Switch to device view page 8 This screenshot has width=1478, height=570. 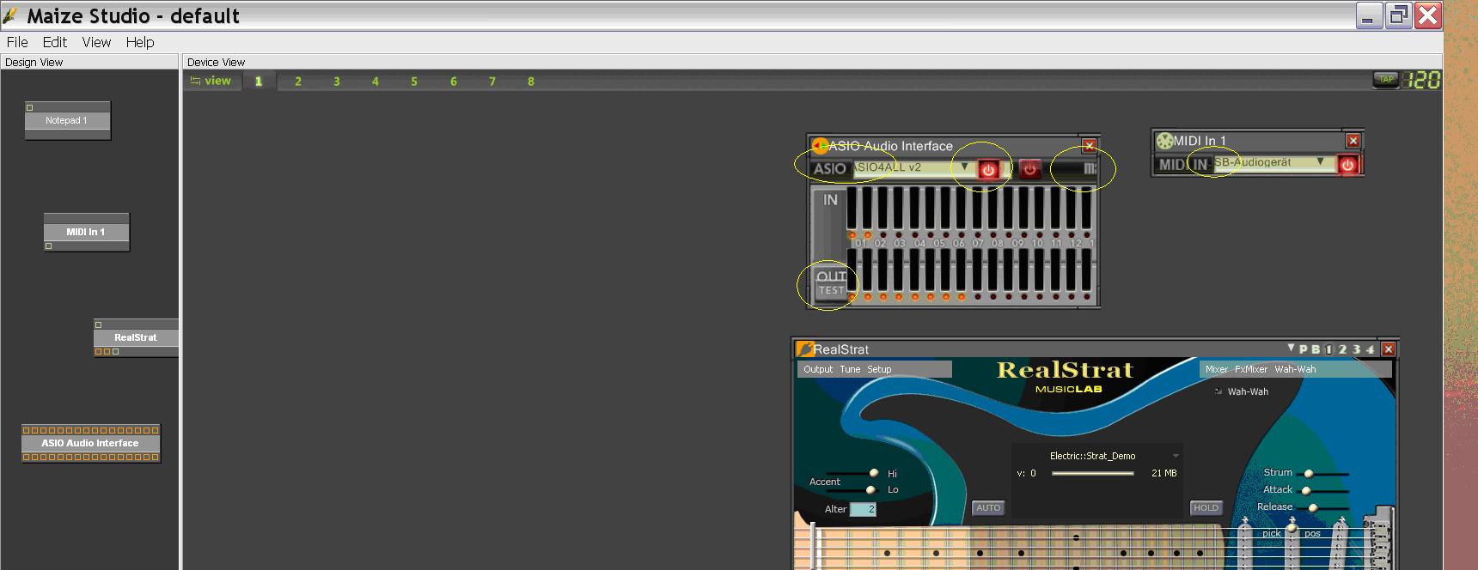click(x=531, y=82)
